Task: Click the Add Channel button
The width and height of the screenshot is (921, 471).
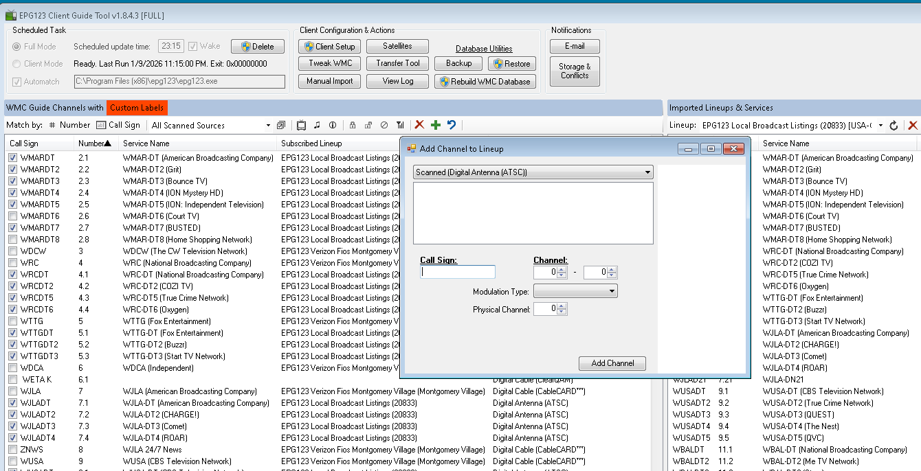Action: [x=612, y=363]
